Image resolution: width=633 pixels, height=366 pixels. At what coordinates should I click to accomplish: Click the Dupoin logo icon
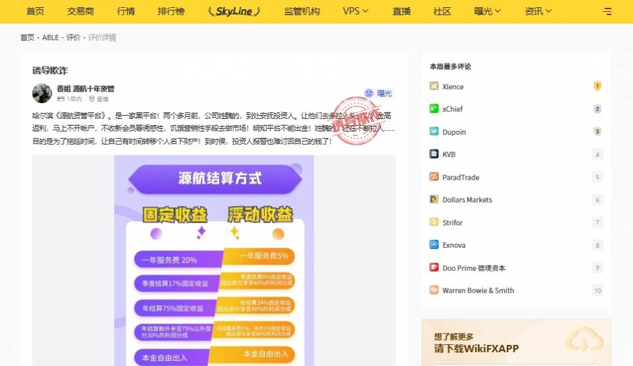click(x=434, y=131)
